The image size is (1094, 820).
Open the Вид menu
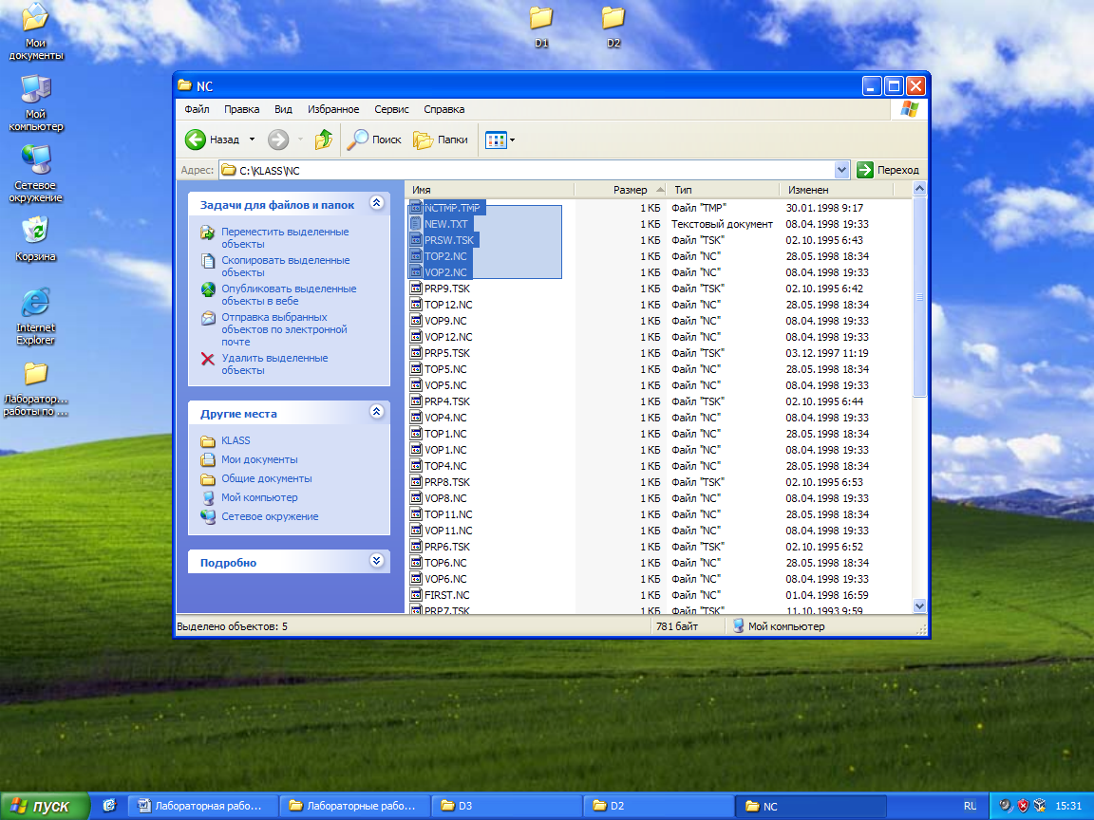(283, 109)
